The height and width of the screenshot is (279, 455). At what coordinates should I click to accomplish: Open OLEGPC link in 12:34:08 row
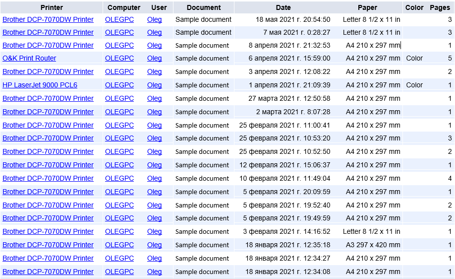[x=119, y=272]
